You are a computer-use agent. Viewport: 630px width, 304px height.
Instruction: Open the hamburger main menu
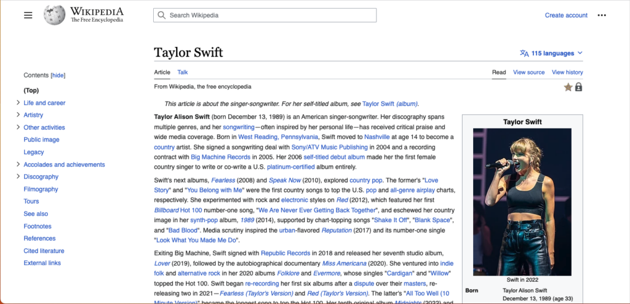28,15
